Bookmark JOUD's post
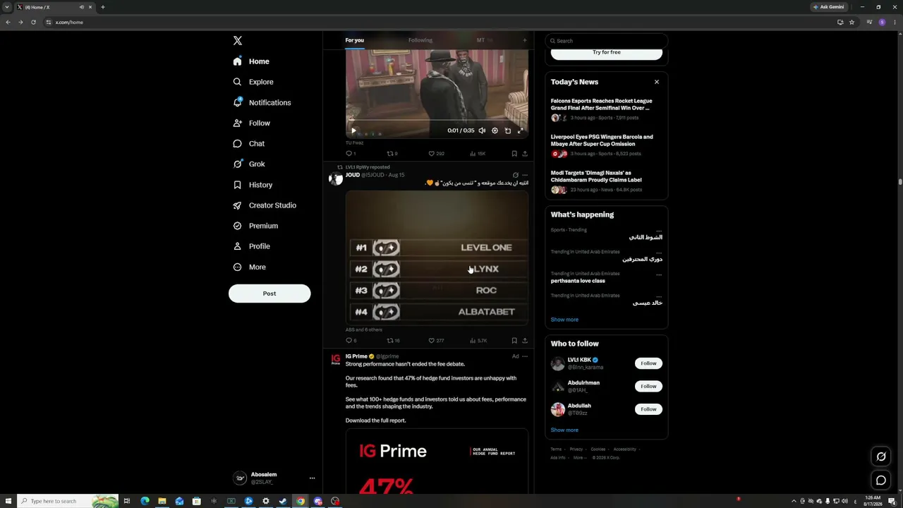This screenshot has height=508, width=903. [x=514, y=341]
